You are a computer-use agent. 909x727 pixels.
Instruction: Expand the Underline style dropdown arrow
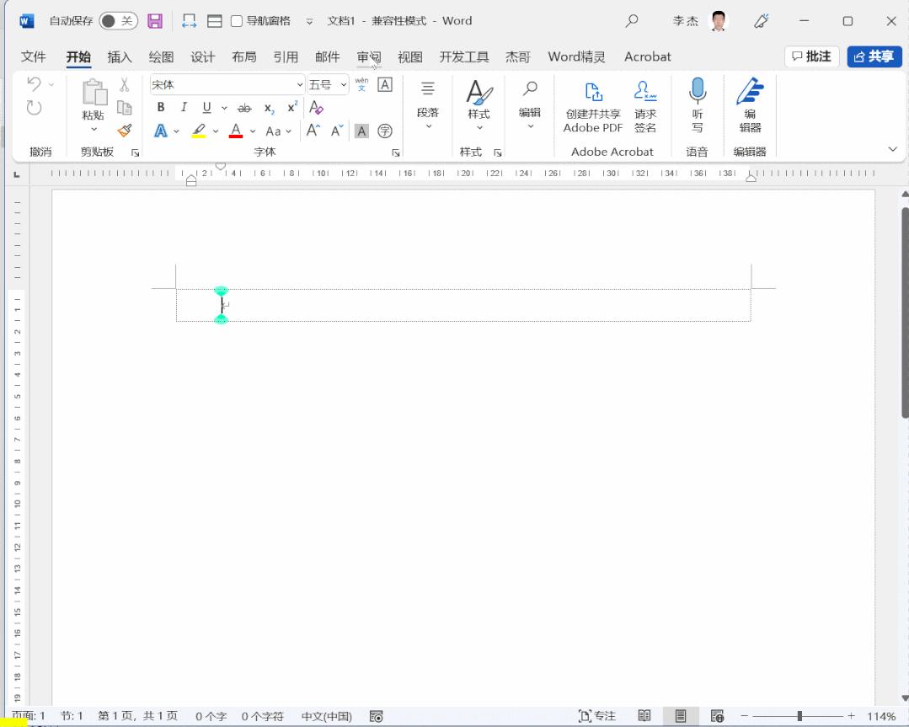pos(224,108)
